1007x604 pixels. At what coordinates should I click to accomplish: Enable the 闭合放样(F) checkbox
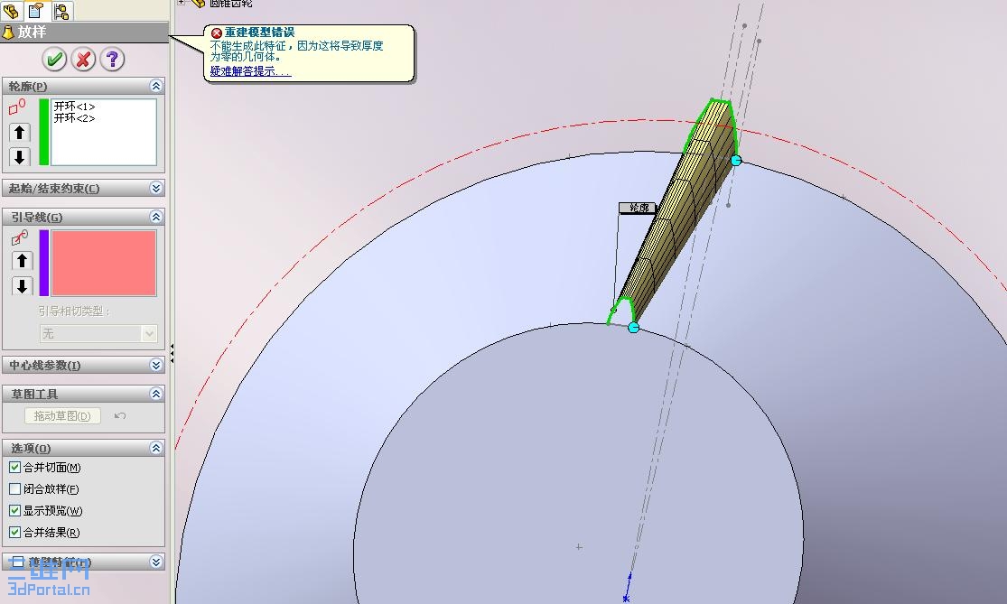point(14,489)
